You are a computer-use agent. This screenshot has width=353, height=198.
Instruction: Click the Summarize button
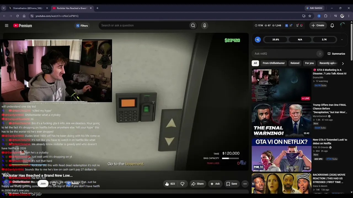point(336,54)
